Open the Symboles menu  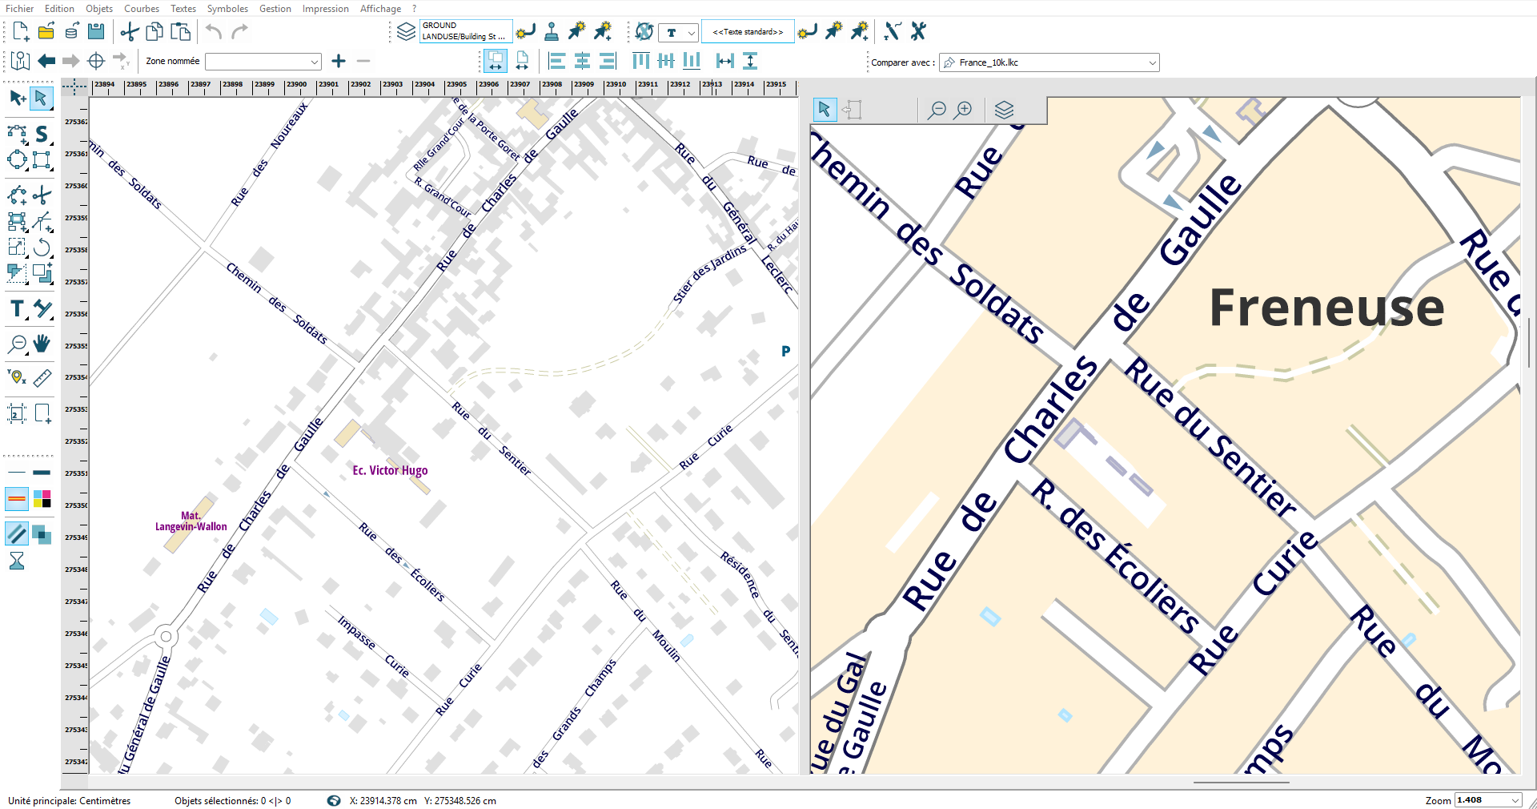tap(227, 9)
